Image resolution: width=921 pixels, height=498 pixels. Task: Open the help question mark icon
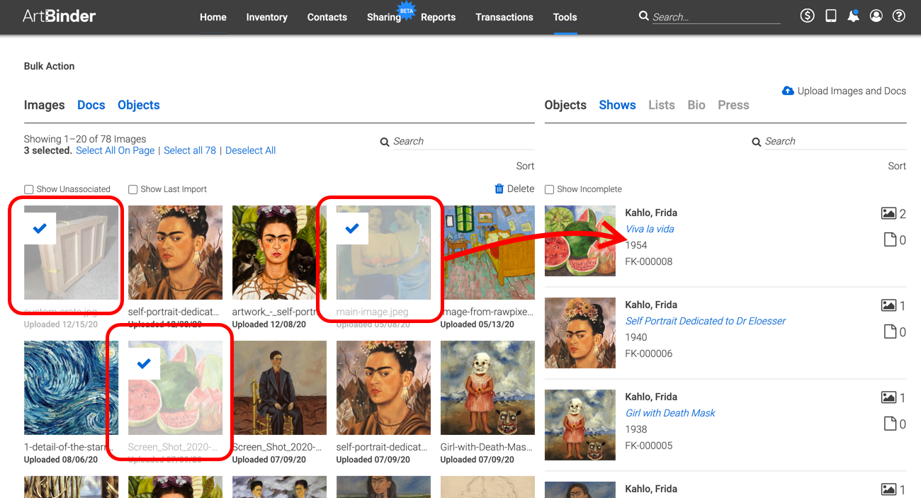pyautogui.click(x=899, y=16)
